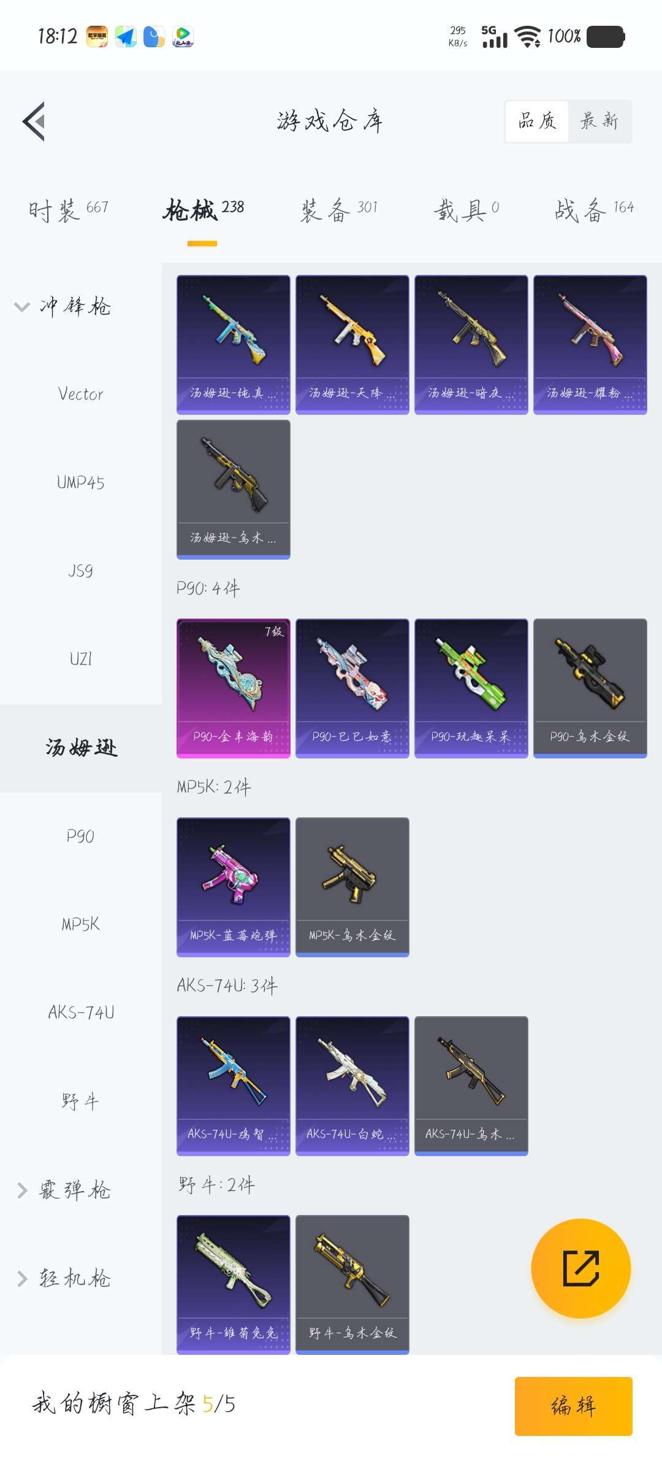
Task: Open the 汤姆逊-乌木 gray weapon card
Action: 233,489
